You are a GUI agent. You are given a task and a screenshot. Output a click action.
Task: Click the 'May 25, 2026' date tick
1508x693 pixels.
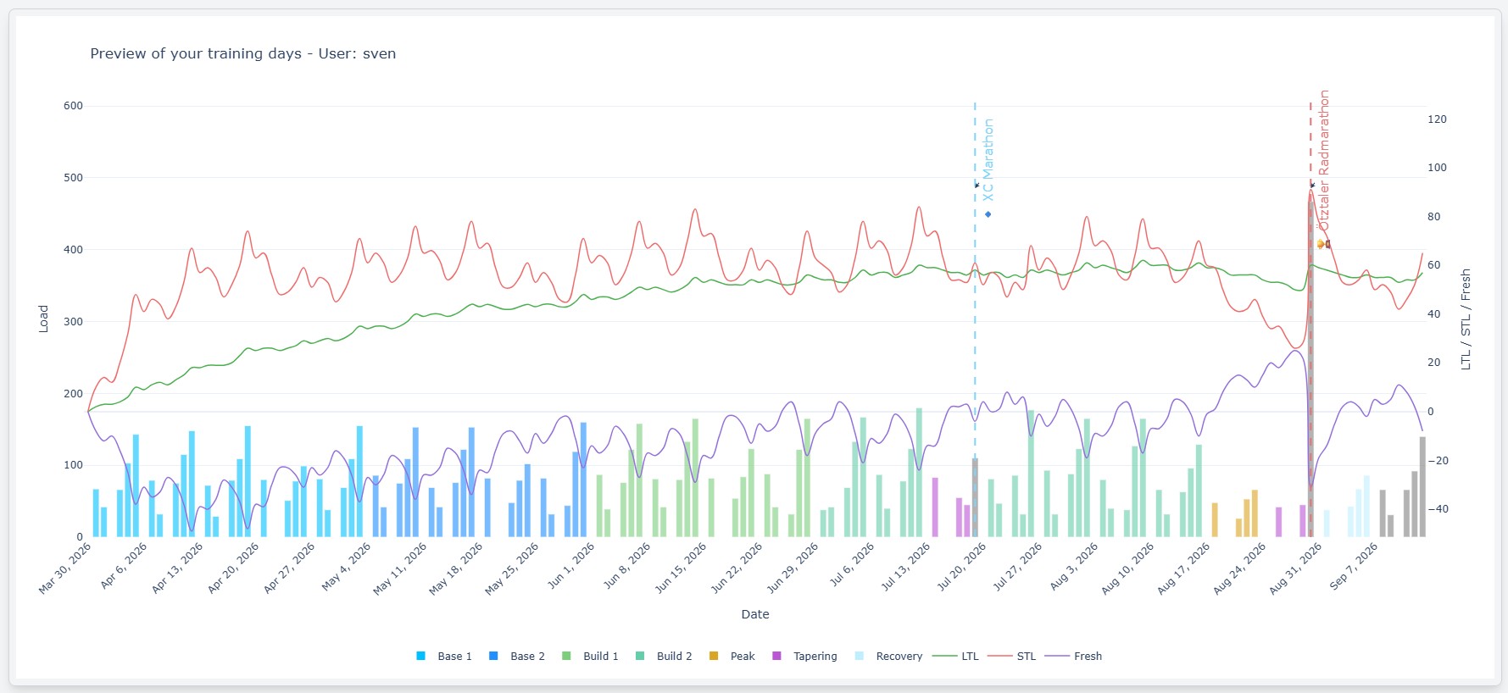point(512,569)
